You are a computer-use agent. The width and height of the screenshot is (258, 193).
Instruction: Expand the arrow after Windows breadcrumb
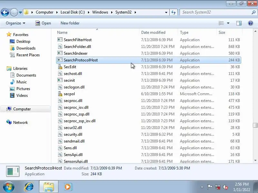coord(112,12)
